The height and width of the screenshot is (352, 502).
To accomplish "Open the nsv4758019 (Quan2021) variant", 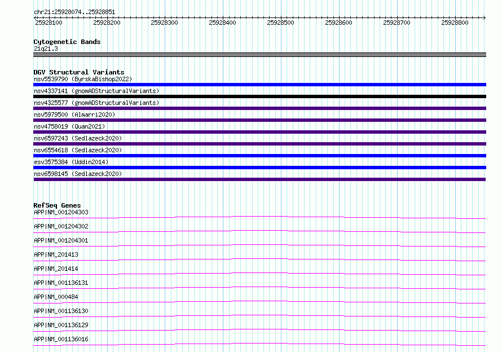I will tap(69, 126).
